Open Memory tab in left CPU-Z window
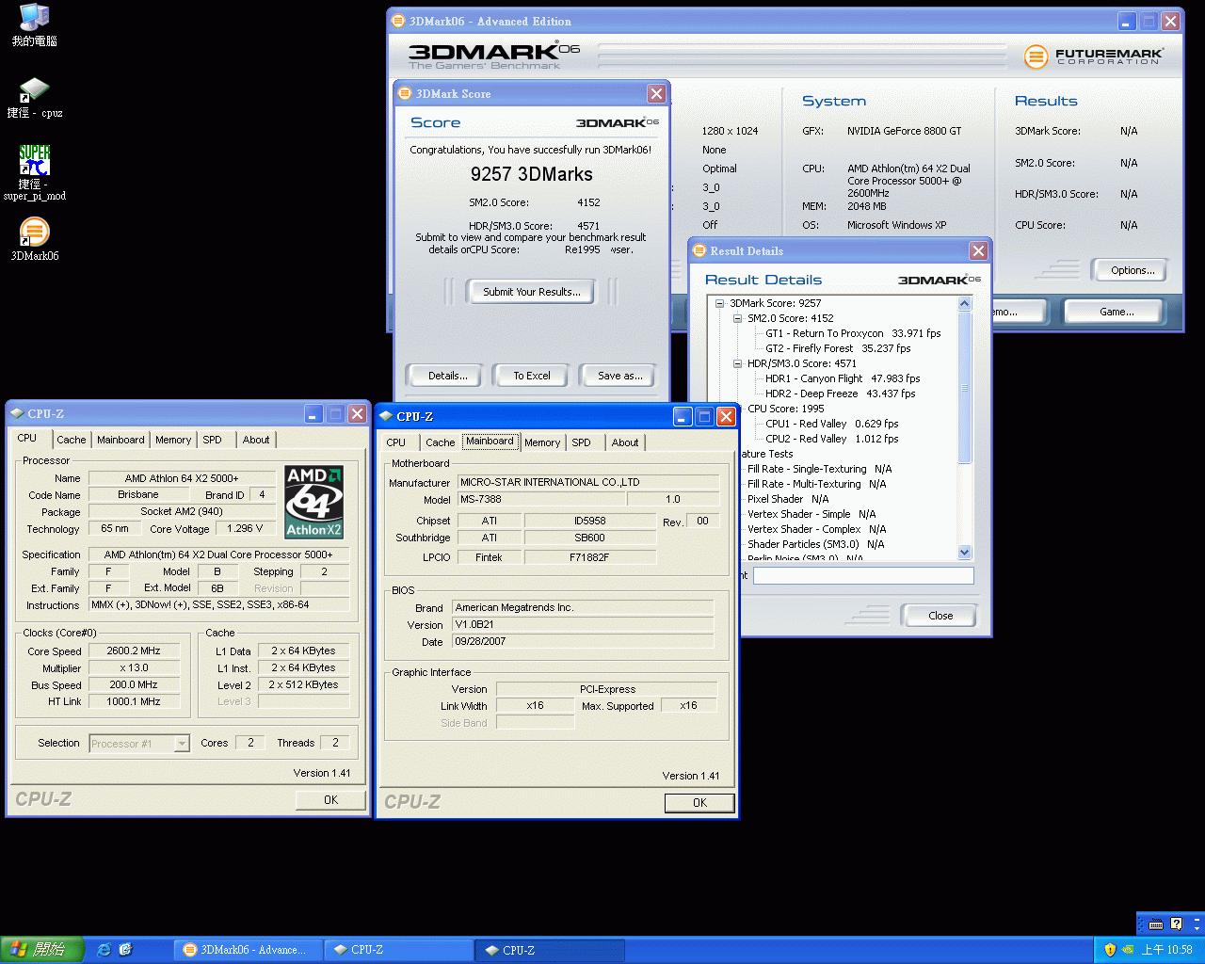The width and height of the screenshot is (1205, 964). click(x=173, y=440)
